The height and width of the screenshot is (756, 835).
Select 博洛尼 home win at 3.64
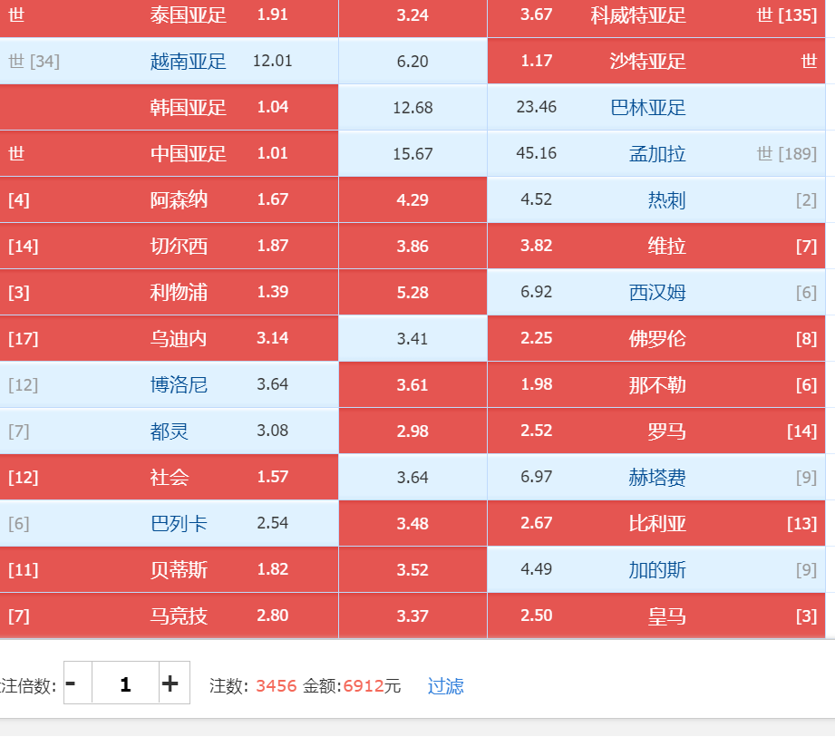click(169, 385)
